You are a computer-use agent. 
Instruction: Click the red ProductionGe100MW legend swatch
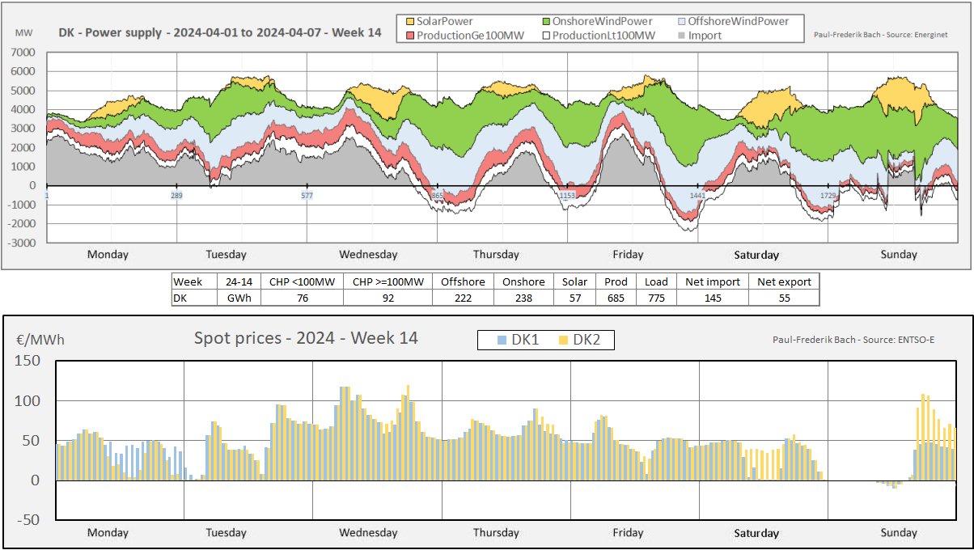409,36
